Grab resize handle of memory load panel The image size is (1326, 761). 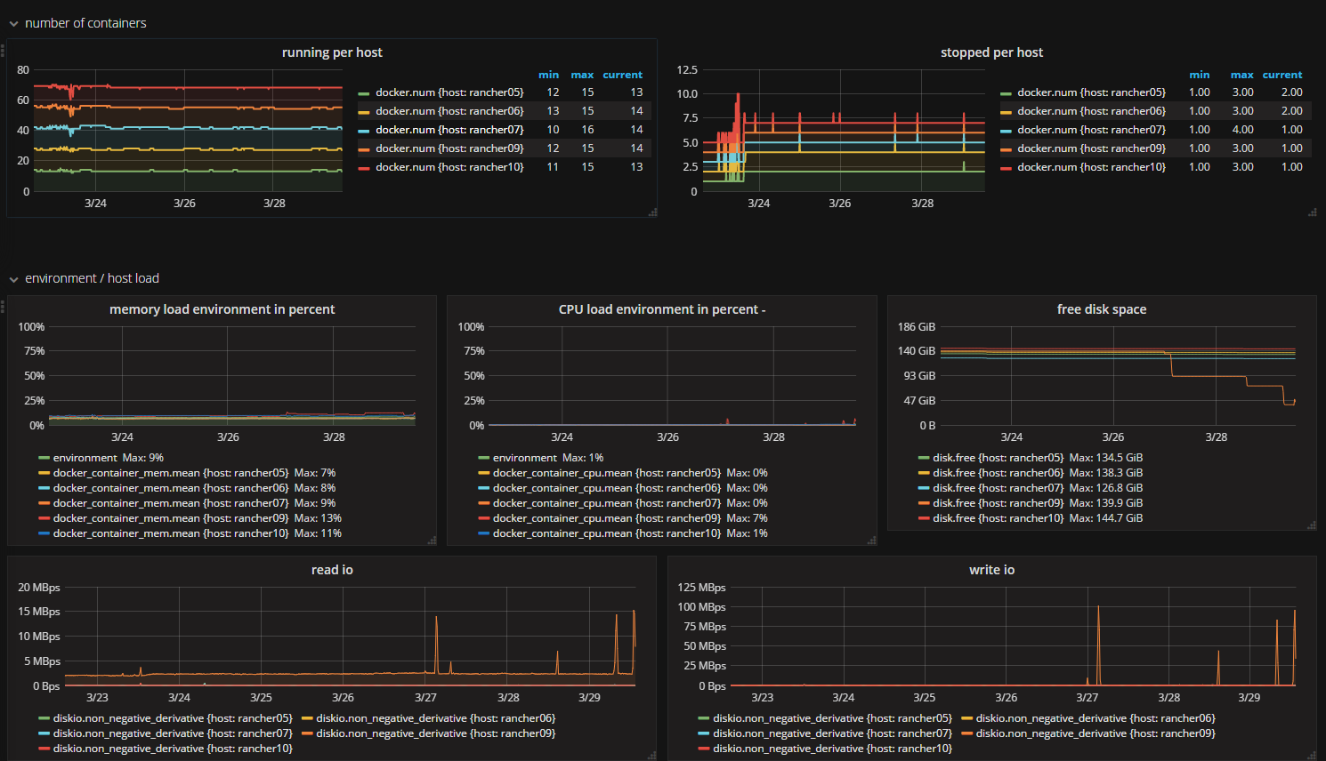tap(432, 541)
